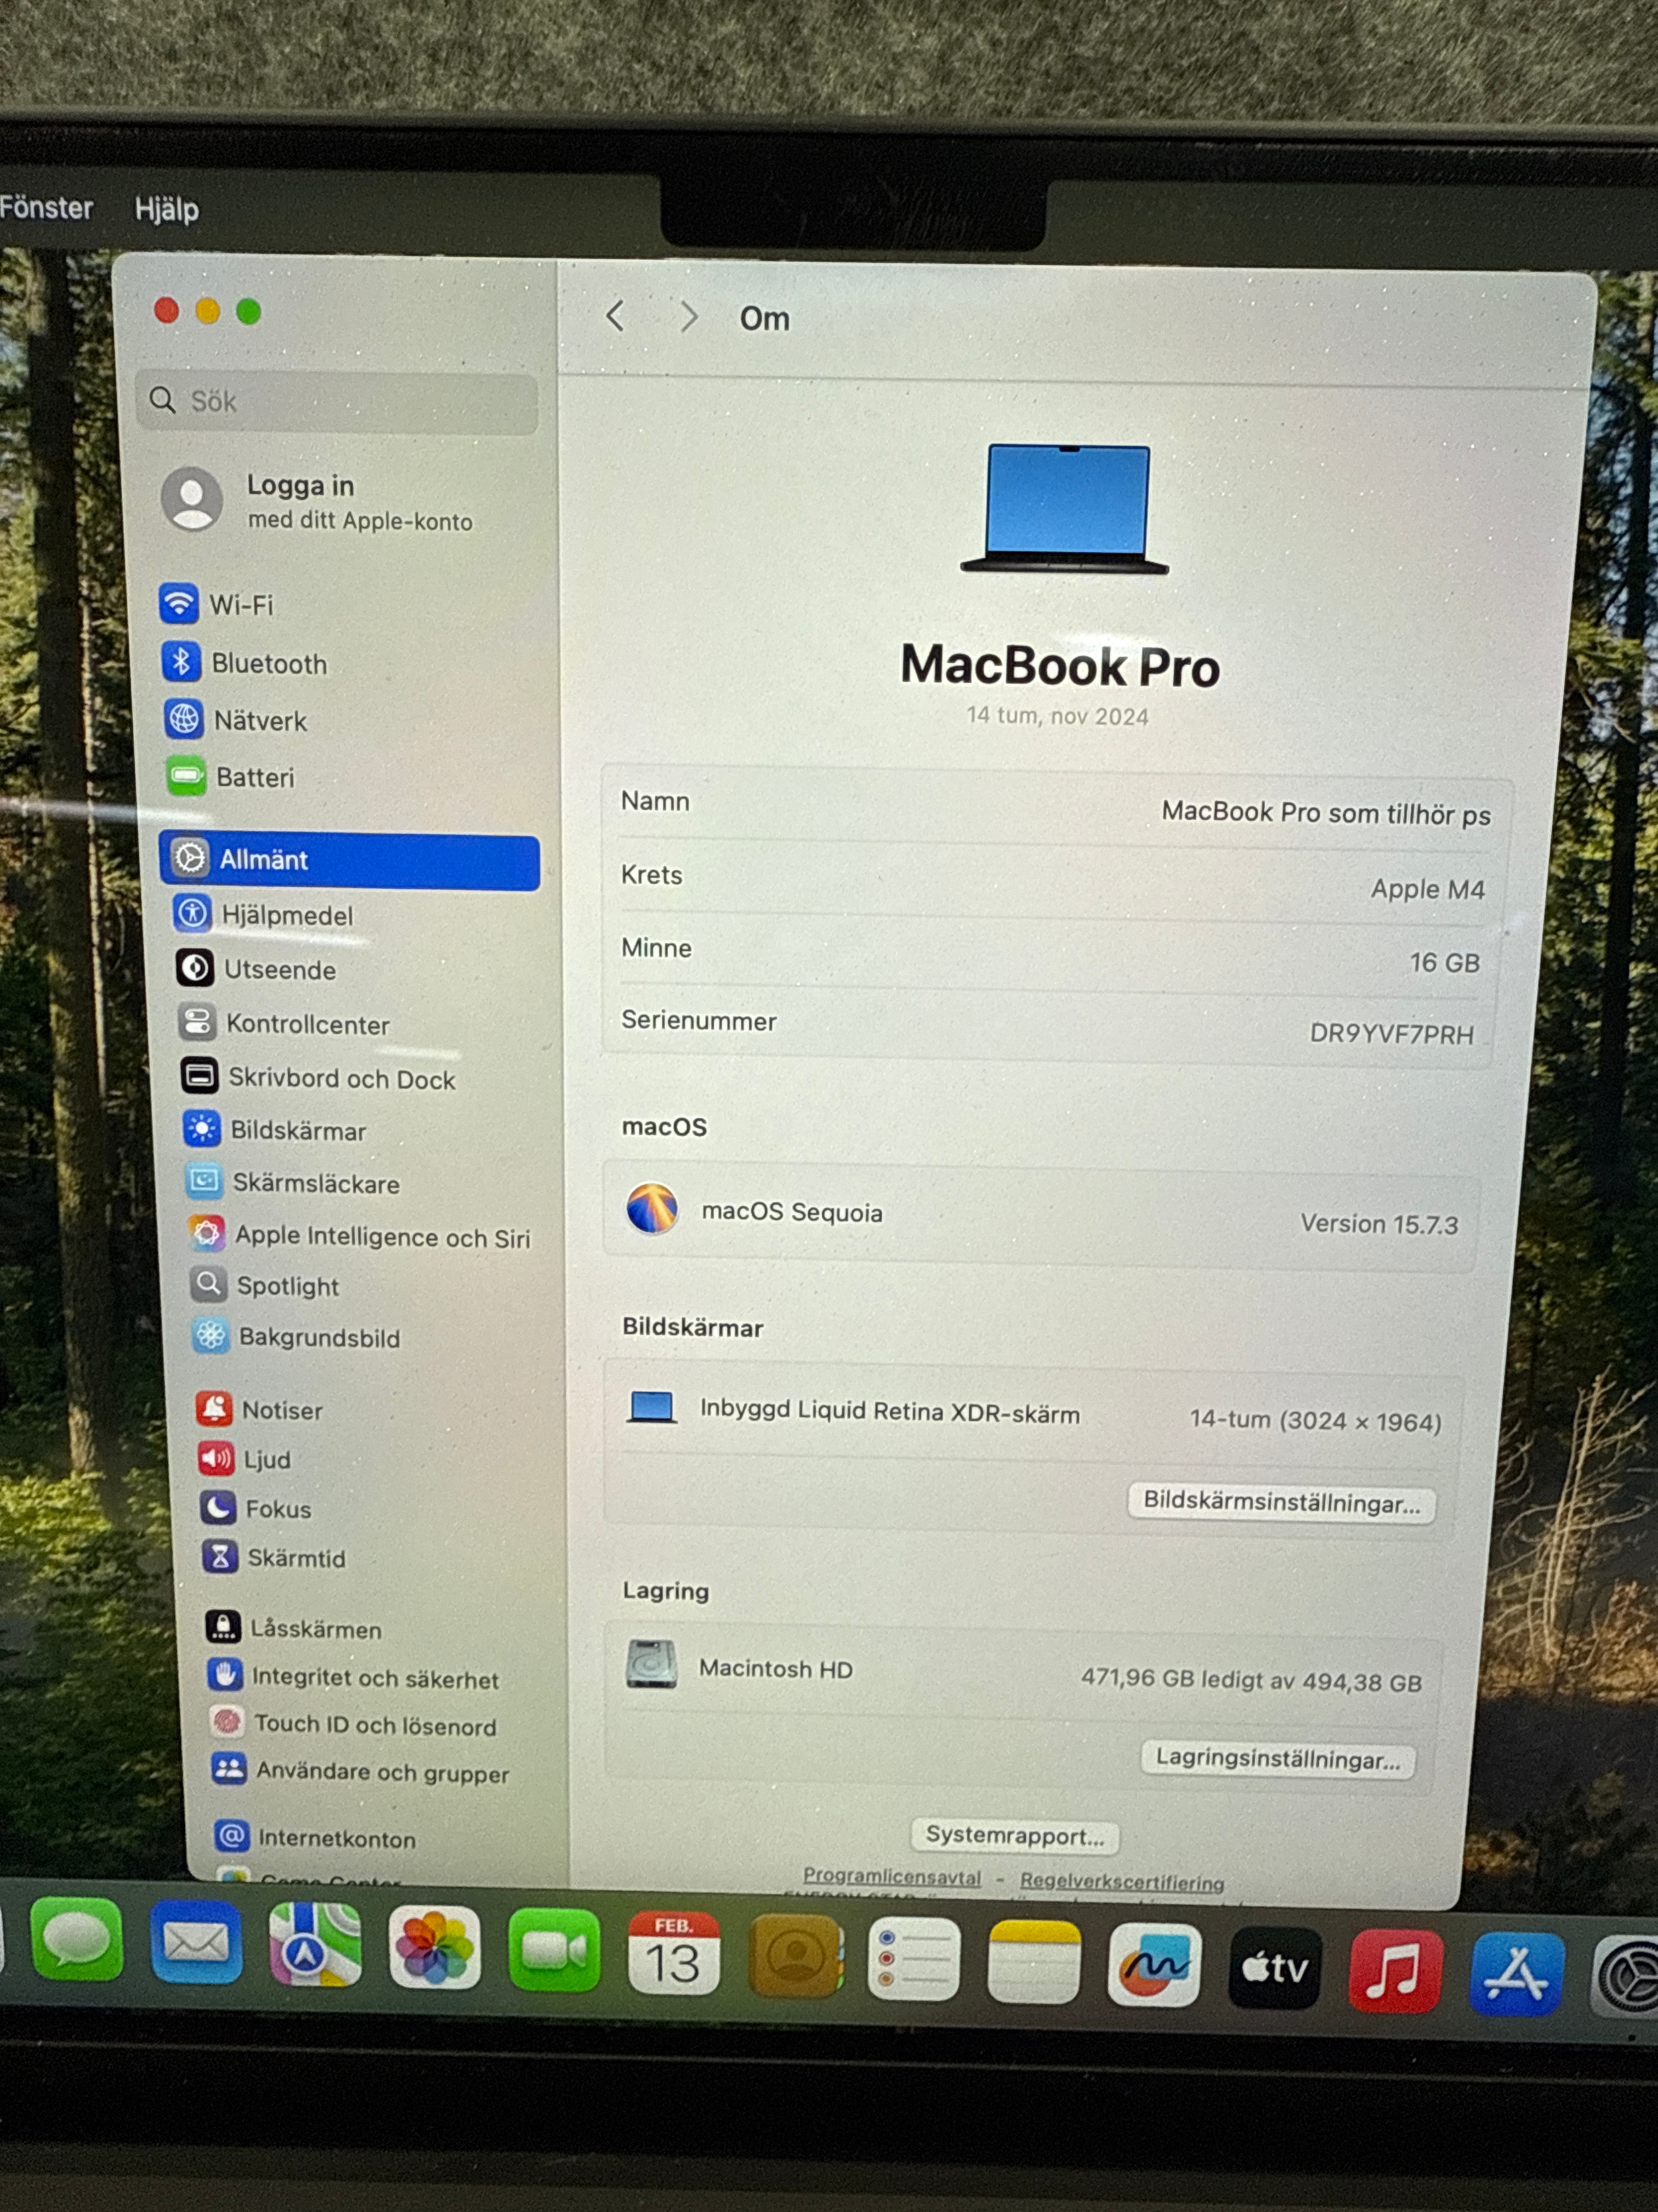Open Batteri settings pane
1658x2212 pixels.
(x=254, y=777)
